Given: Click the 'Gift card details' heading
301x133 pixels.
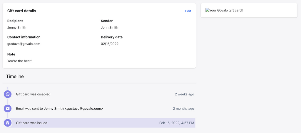Looking at the screenshot, I should (21, 11).
